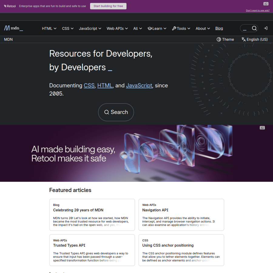The height and width of the screenshot is (273, 273).
Task: Click the magnifier icon inside the hero Search button
Action: (106, 112)
